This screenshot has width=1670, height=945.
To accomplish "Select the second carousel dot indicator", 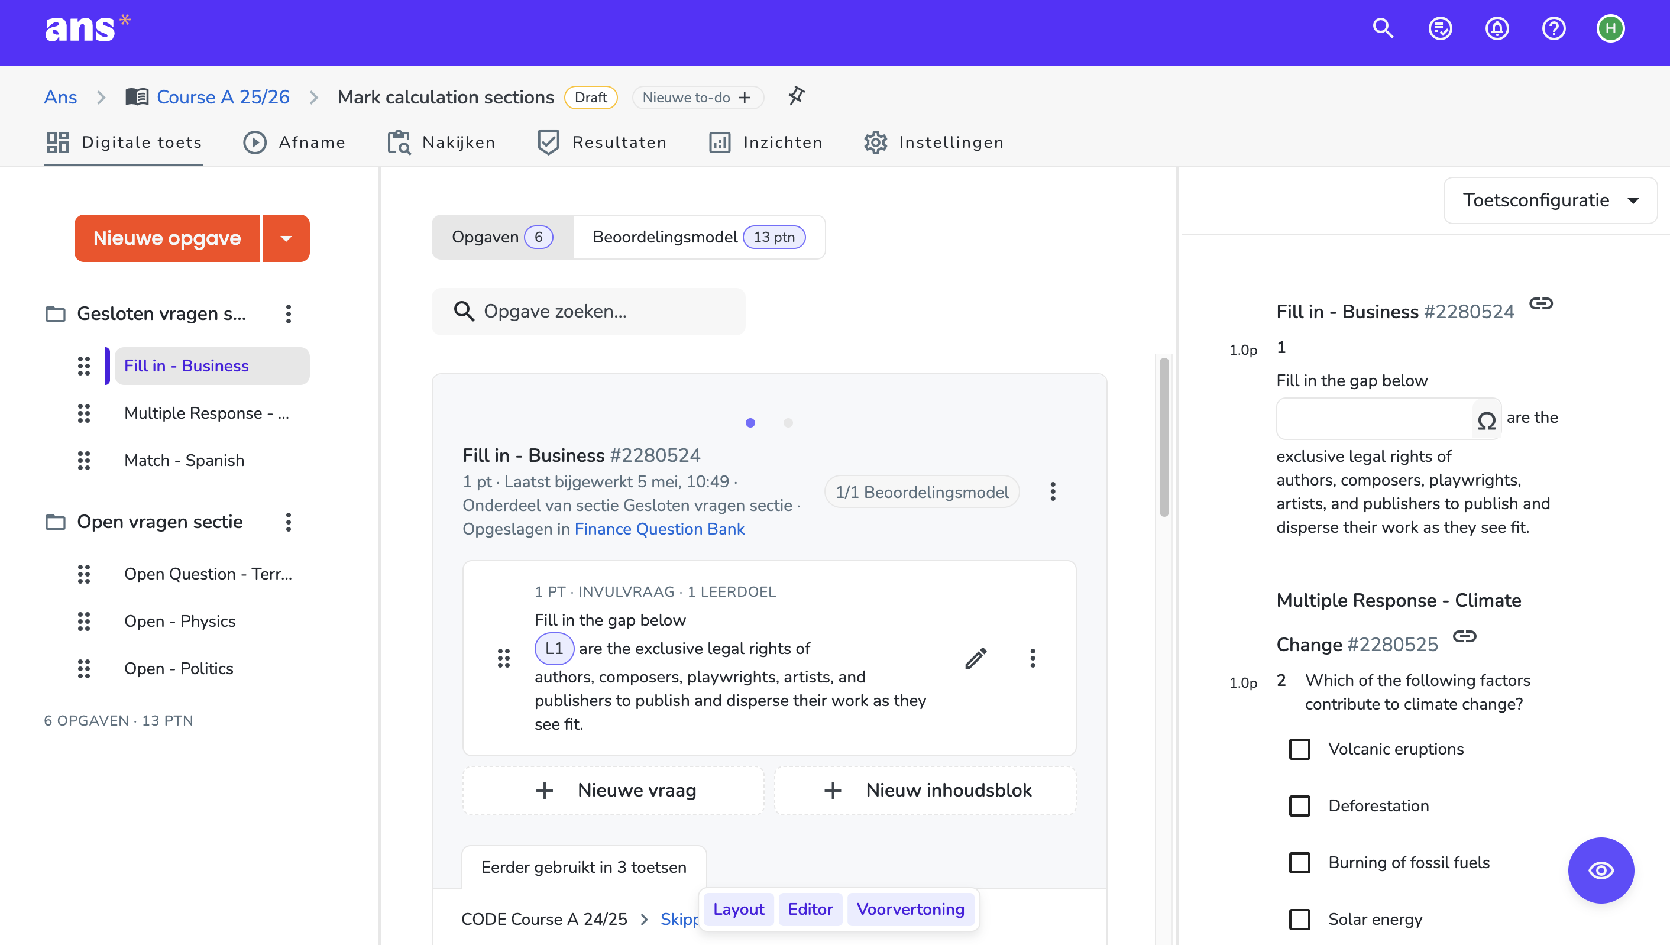I will coord(788,422).
